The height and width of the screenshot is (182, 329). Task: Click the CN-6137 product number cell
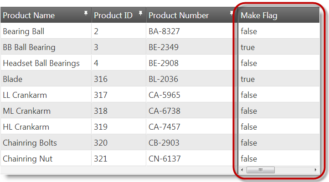pyautogui.click(x=164, y=159)
